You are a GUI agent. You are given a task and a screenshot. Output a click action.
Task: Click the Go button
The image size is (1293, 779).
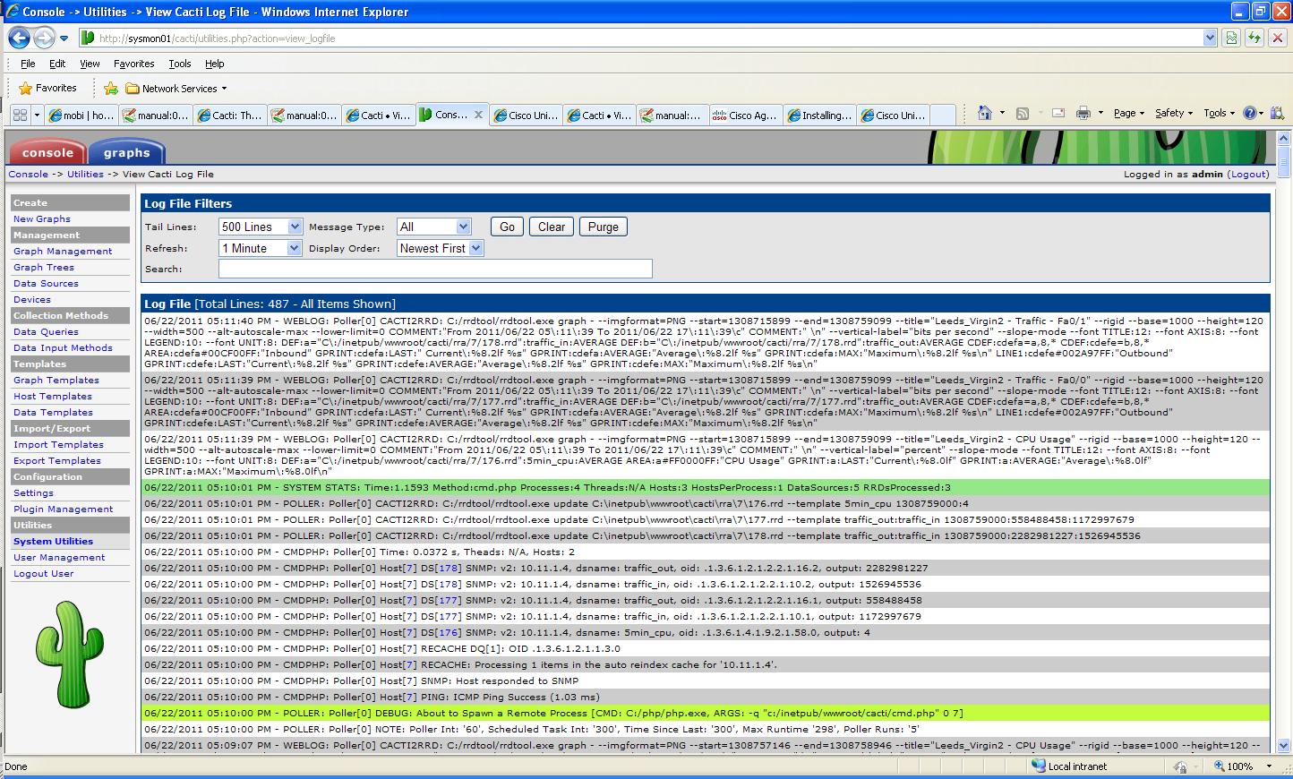point(507,227)
